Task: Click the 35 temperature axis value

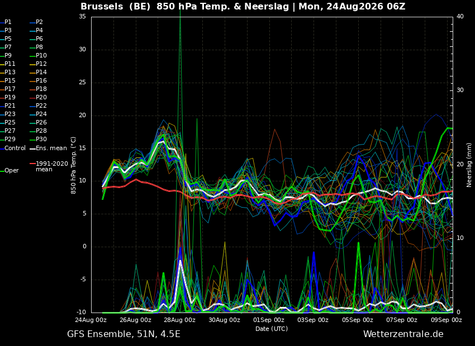Action: pyautogui.click(x=82, y=17)
